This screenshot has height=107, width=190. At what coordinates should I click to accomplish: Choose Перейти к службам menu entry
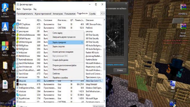click(x=66, y=78)
